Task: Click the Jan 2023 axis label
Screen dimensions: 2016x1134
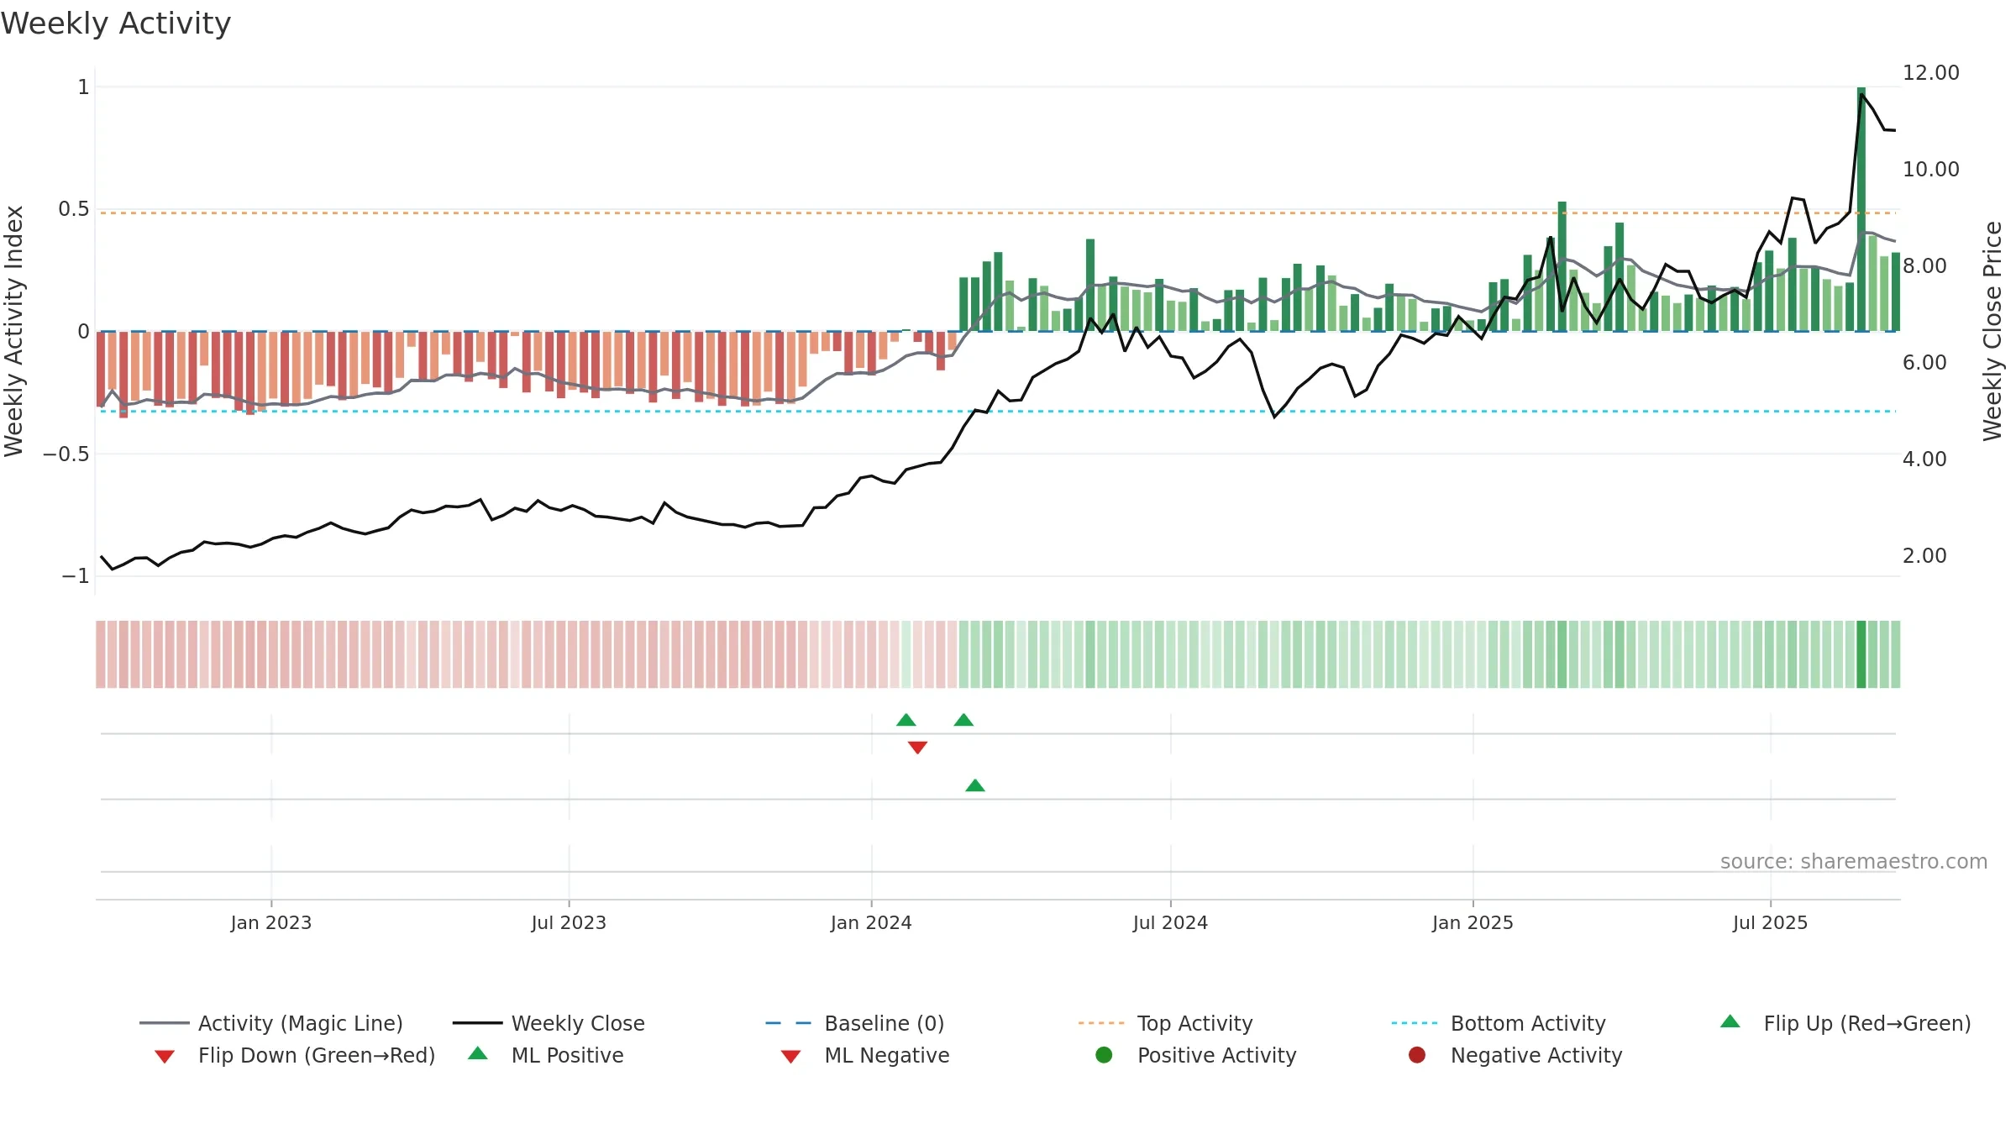Action: coord(271,922)
